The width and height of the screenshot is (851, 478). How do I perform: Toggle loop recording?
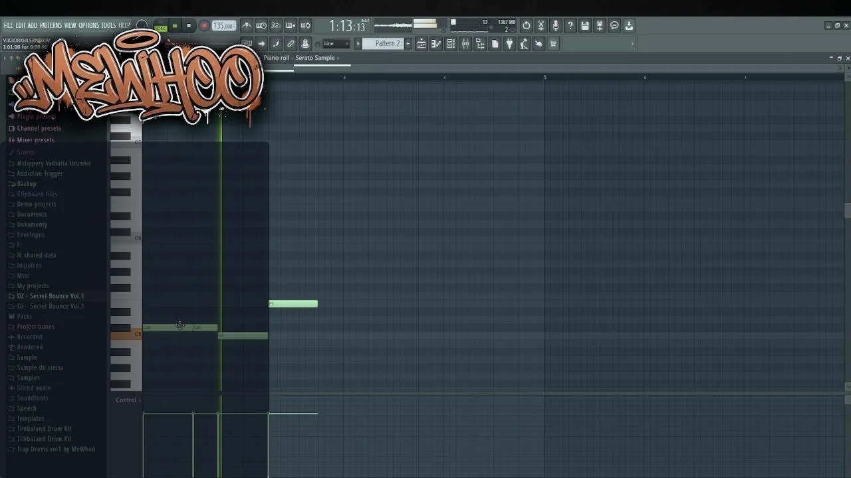pos(305,26)
